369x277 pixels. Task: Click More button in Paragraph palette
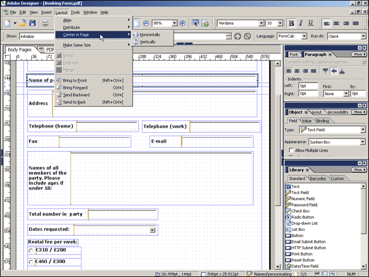pyautogui.click(x=359, y=54)
